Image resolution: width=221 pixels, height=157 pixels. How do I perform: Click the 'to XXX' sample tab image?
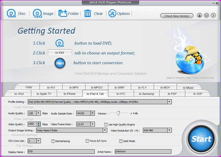60,52
